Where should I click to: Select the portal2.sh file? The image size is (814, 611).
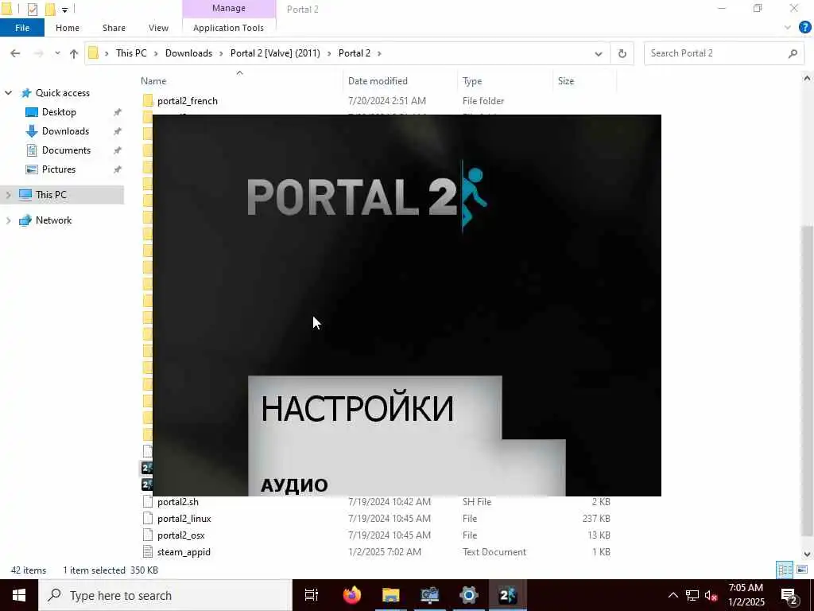177,502
